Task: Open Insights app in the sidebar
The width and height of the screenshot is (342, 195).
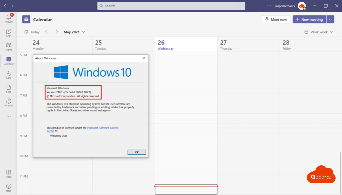Action: 9,103
